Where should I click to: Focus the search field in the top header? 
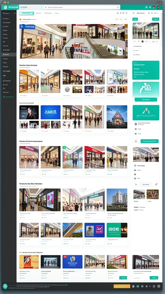[82, 7]
